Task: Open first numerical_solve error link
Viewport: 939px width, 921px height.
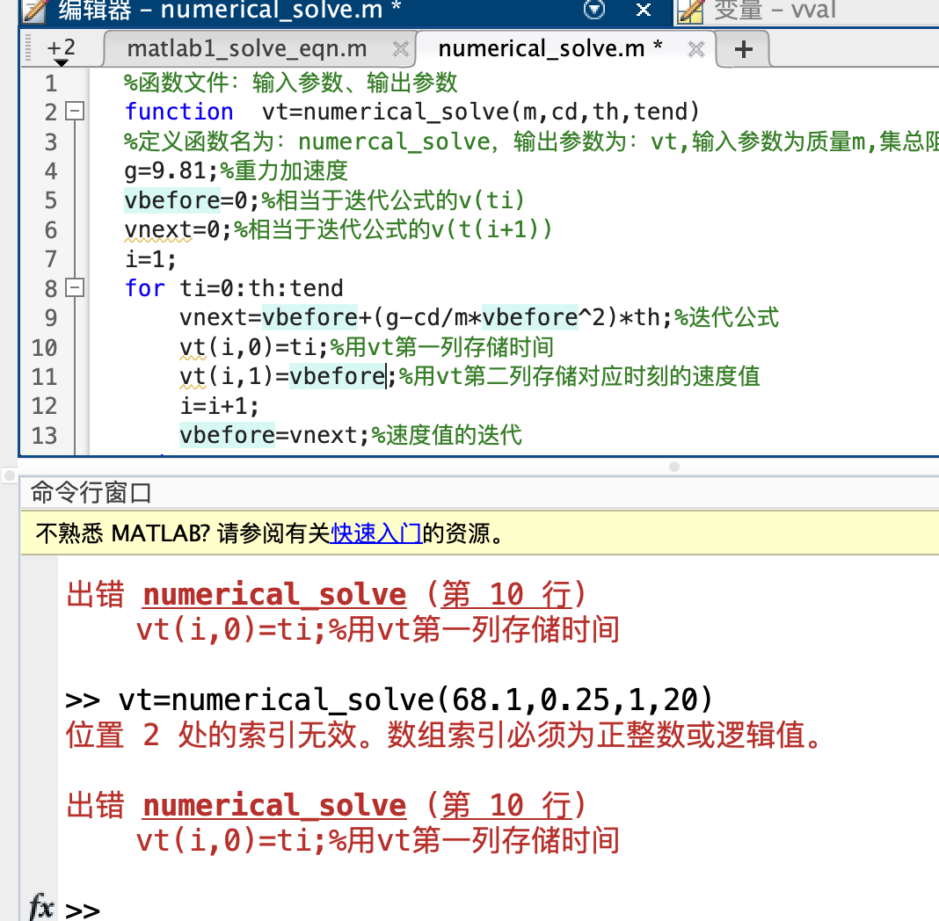Action: (274, 595)
